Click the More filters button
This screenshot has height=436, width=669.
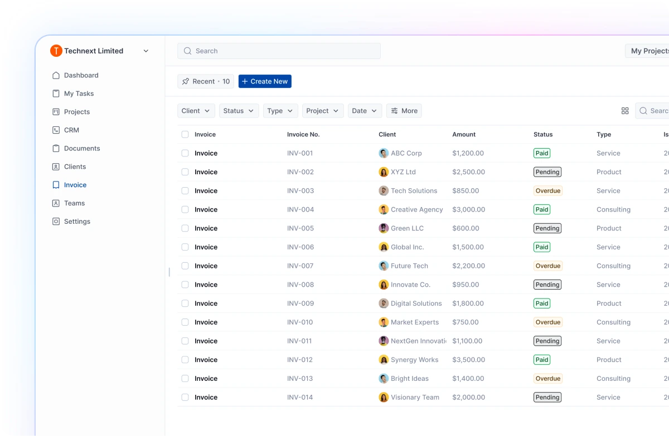pos(404,111)
